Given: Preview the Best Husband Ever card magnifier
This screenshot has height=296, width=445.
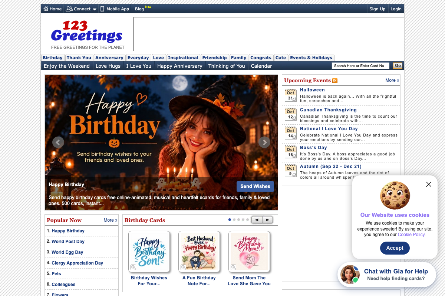Looking at the screenshot, I should (183, 267).
